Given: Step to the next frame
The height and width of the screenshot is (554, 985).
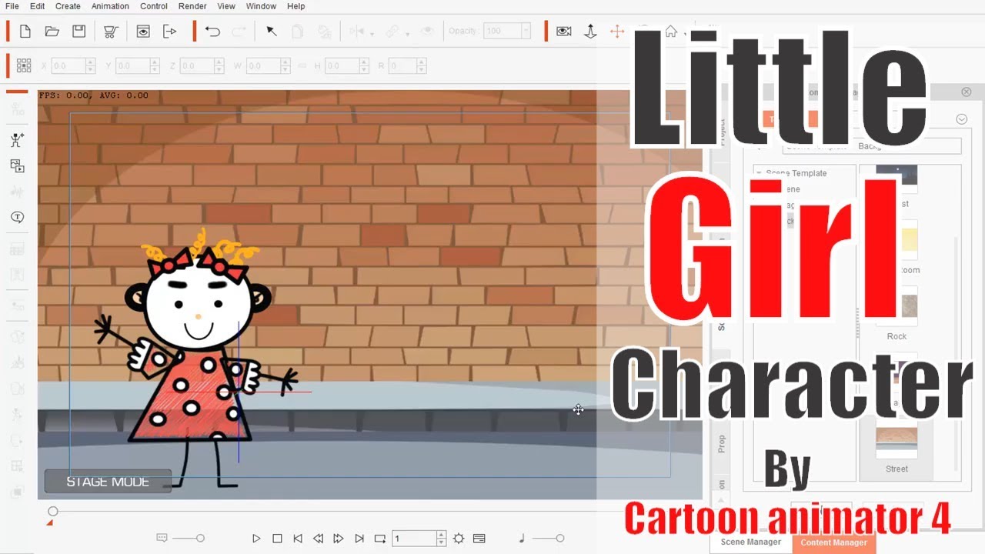Looking at the screenshot, I should (339, 539).
